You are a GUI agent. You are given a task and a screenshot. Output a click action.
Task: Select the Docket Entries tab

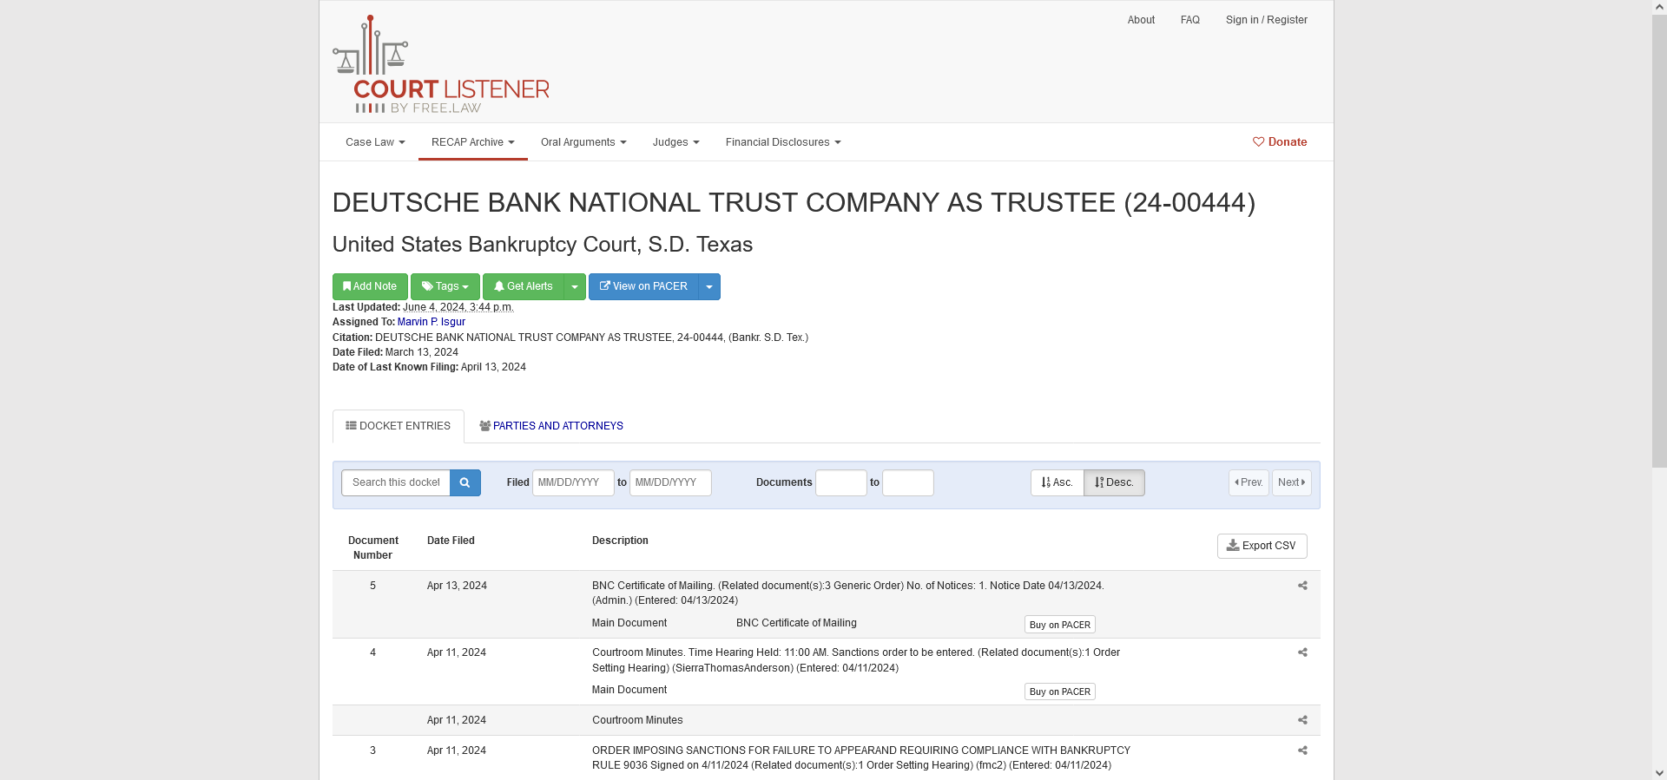pyautogui.click(x=399, y=426)
